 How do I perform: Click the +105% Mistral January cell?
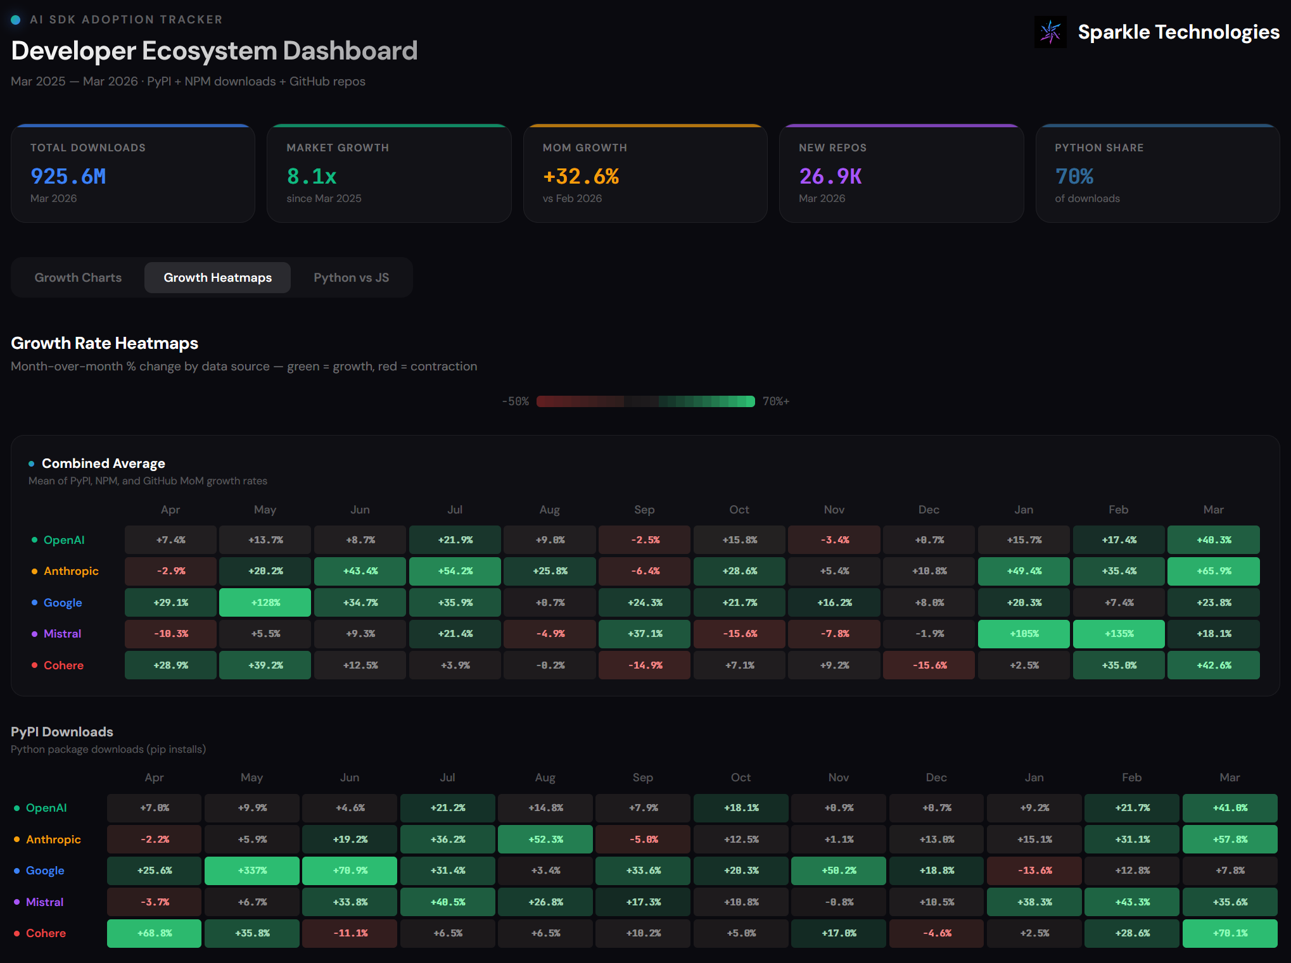[x=1024, y=634]
